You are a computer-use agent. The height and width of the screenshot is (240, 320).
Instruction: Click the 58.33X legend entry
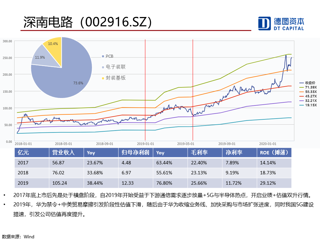[308, 92]
